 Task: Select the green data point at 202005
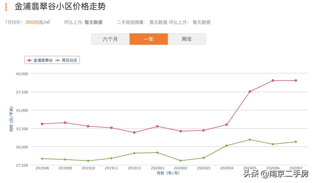249,139
